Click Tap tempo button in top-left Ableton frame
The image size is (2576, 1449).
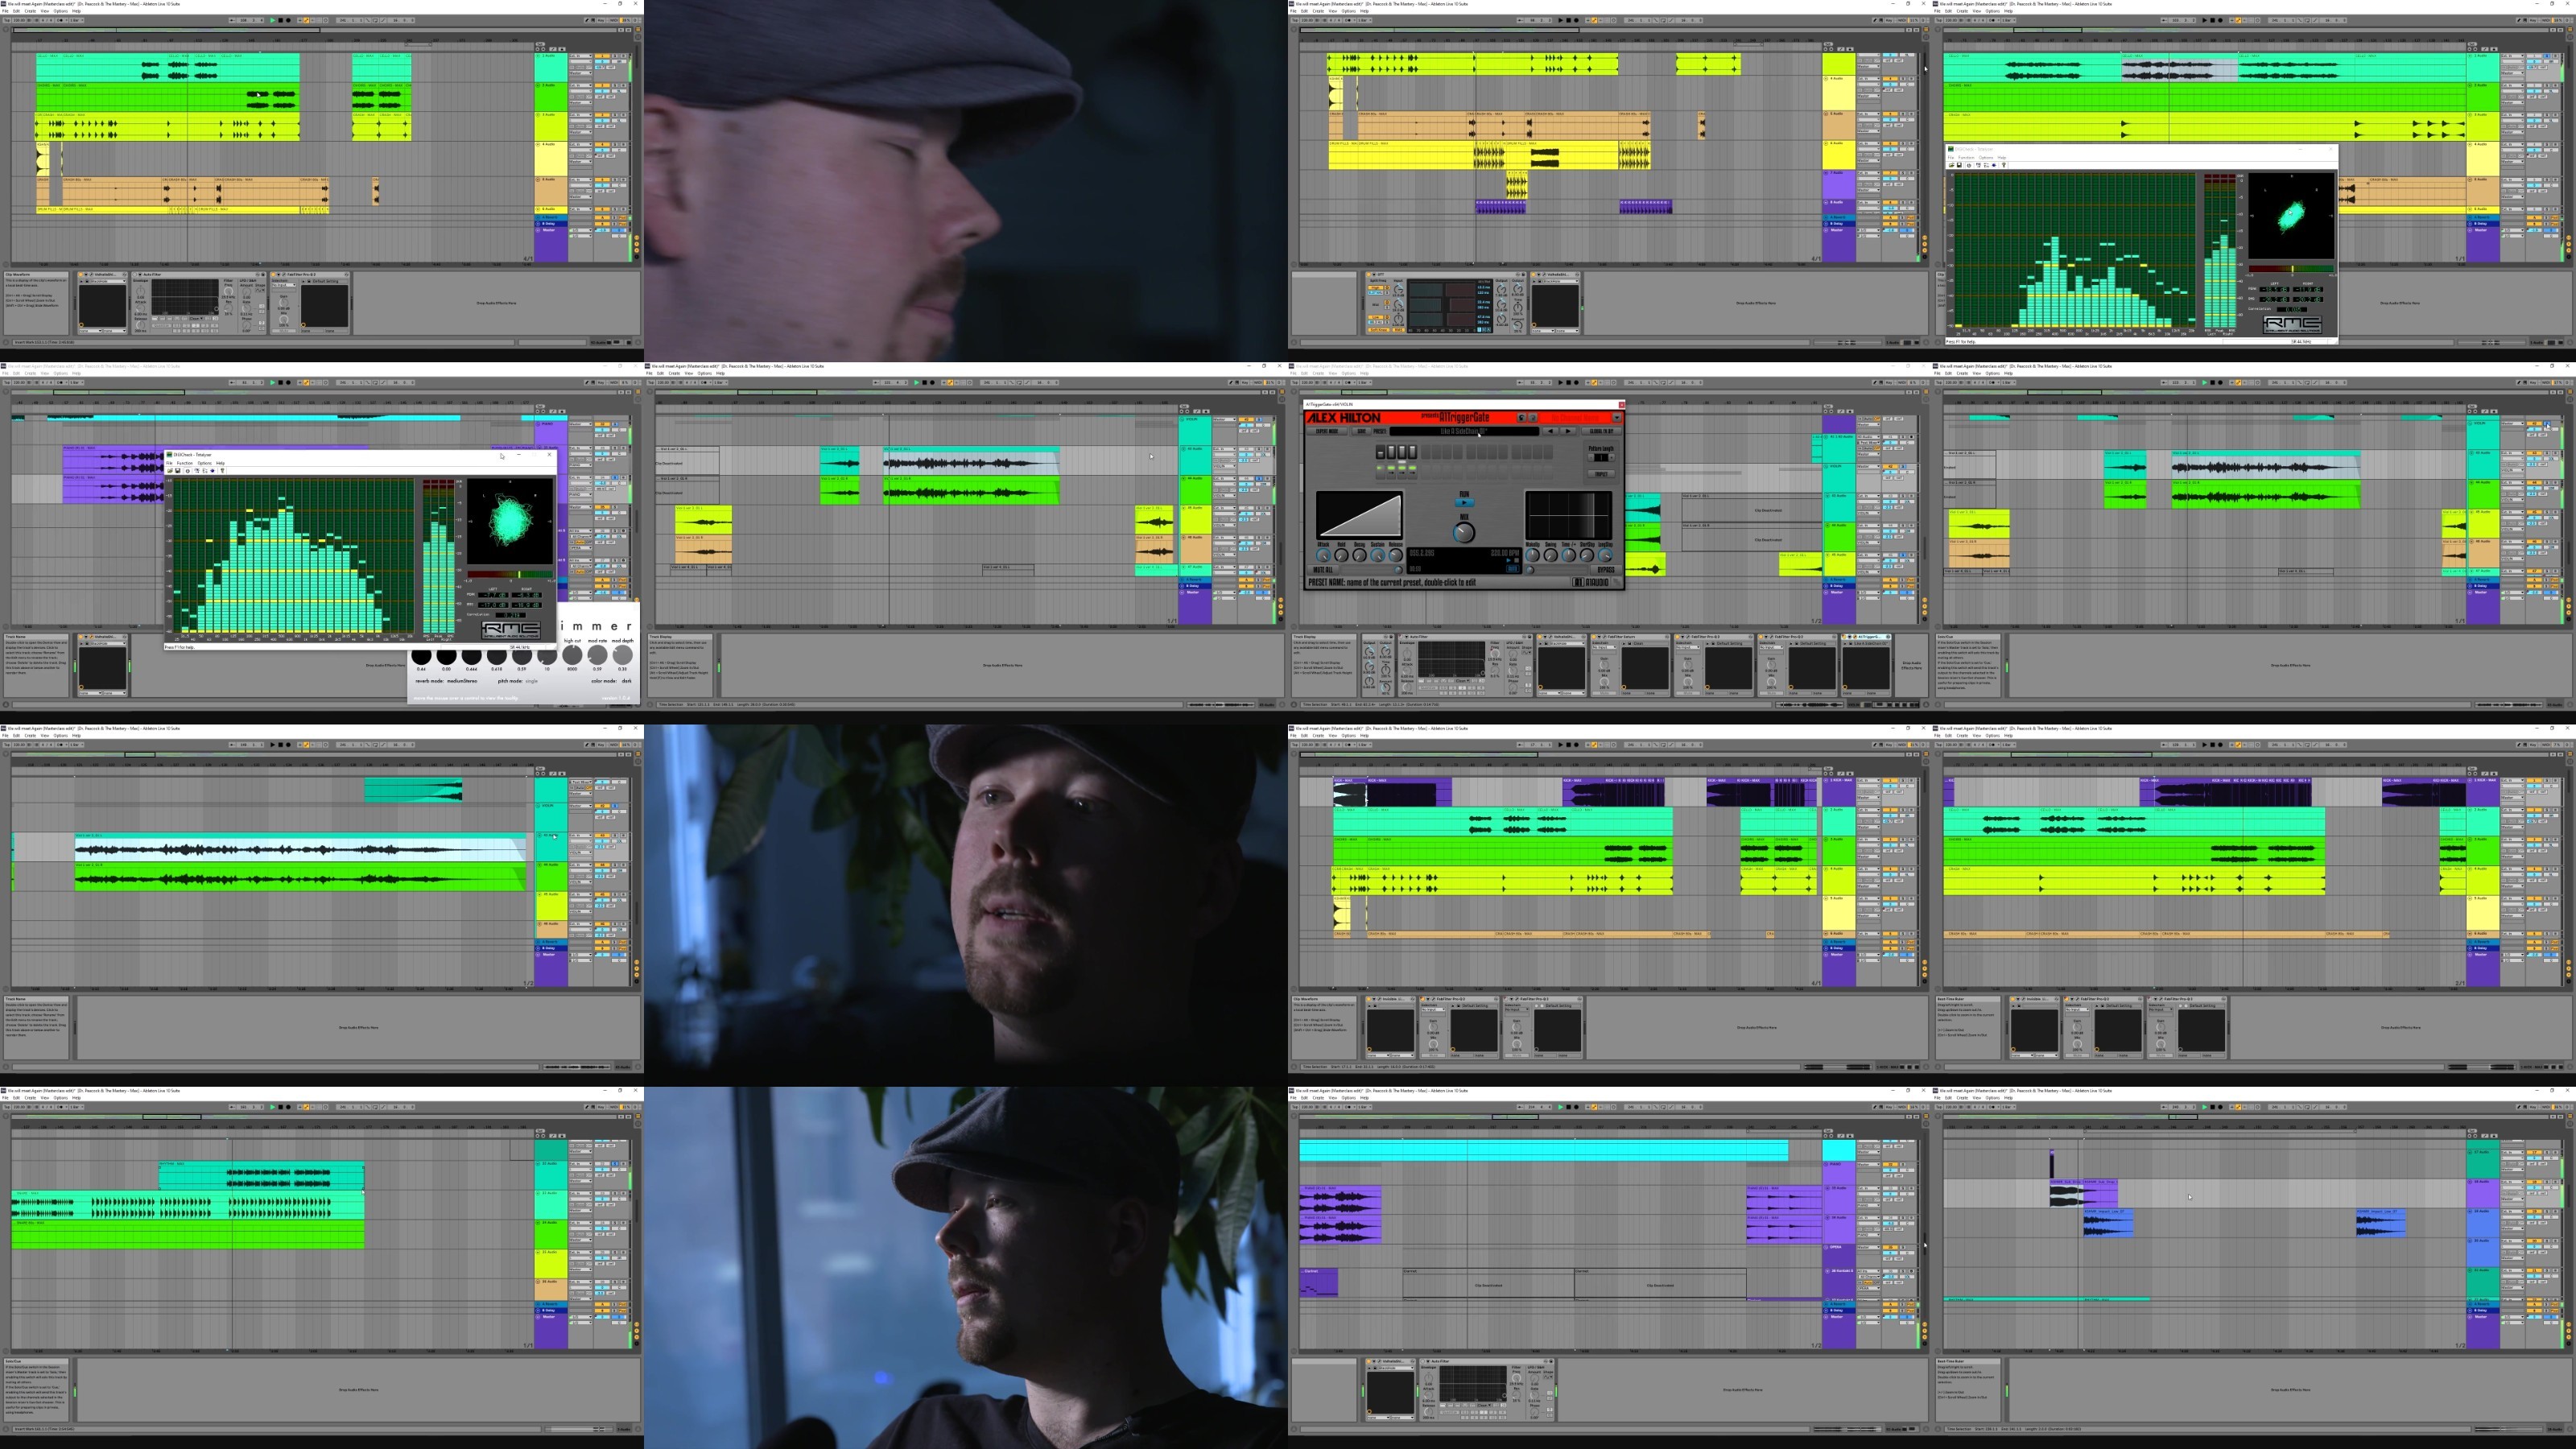coord(6,20)
